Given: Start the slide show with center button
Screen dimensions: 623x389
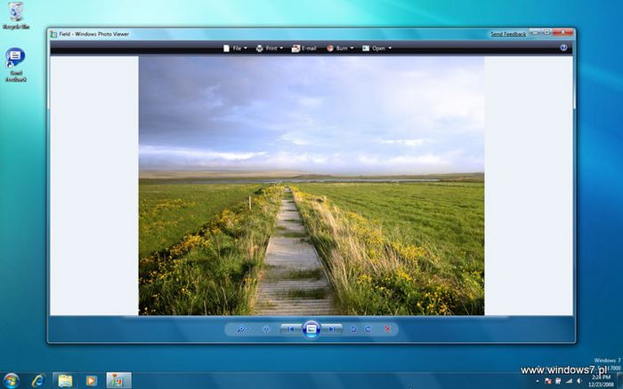Looking at the screenshot, I should (x=311, y=329).
